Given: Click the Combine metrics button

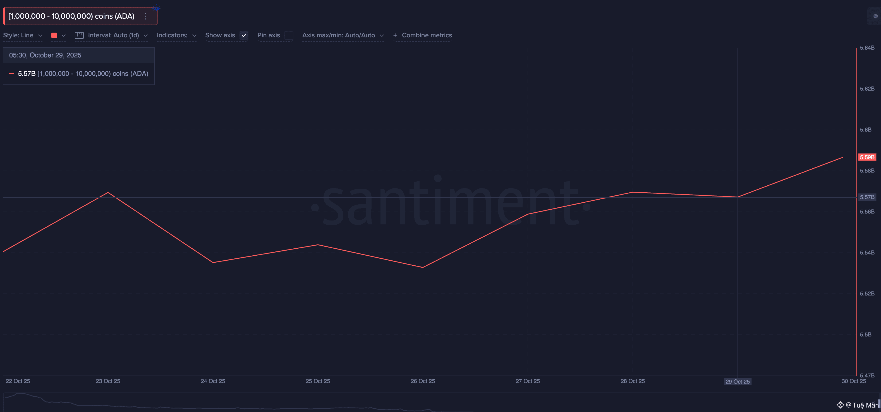Looking at the screenshot, I should pyautogui.click(x=427, y=35).
